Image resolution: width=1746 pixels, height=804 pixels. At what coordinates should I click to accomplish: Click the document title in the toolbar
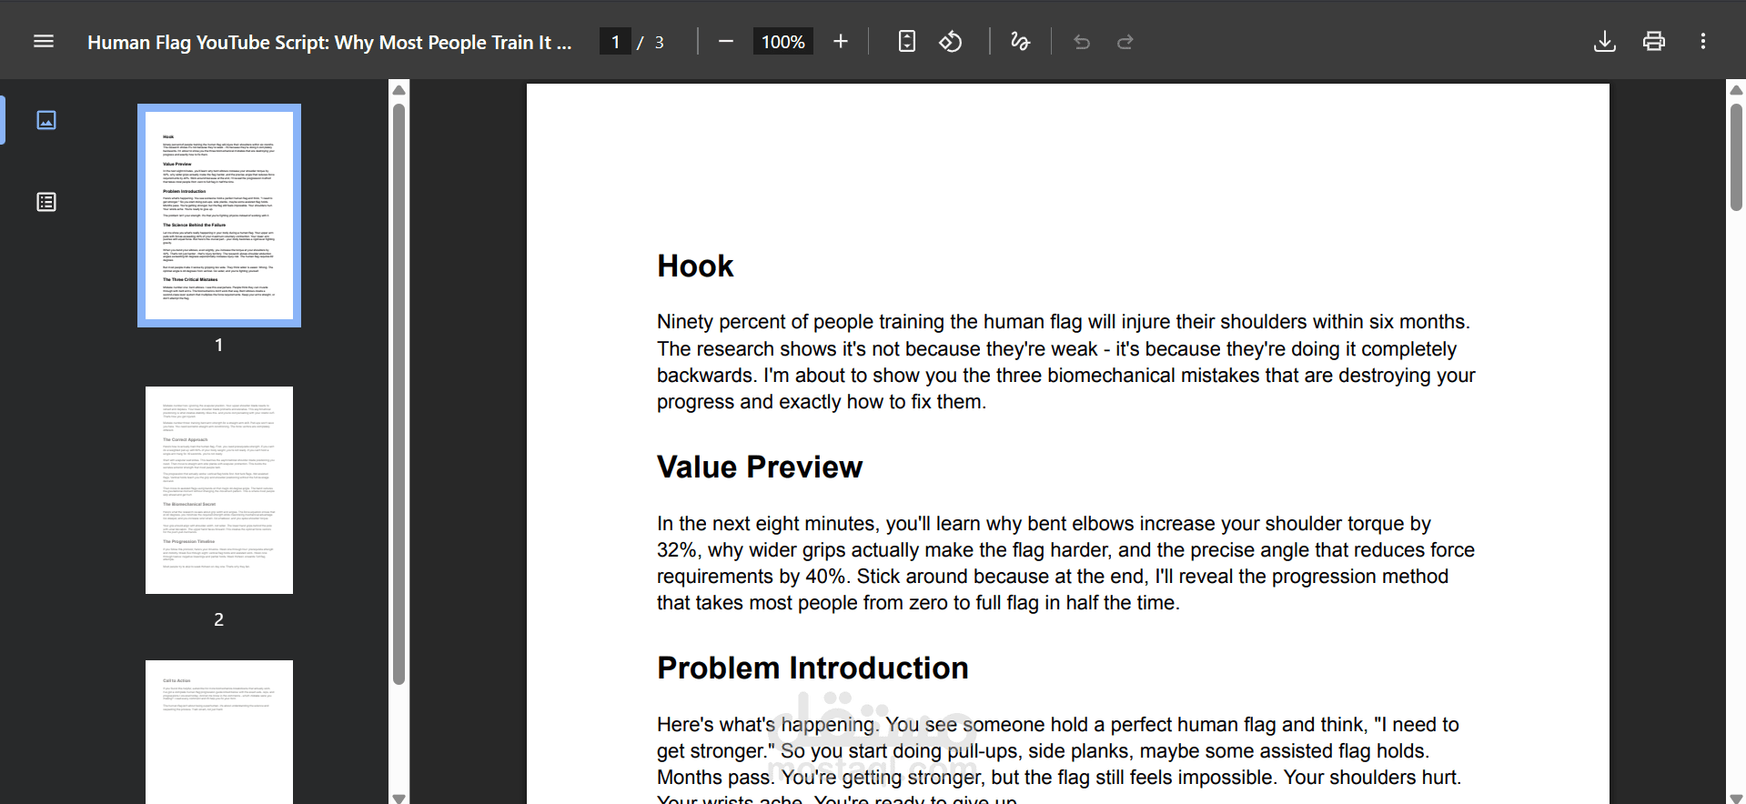pyautogui.click(x=329, y=43)
